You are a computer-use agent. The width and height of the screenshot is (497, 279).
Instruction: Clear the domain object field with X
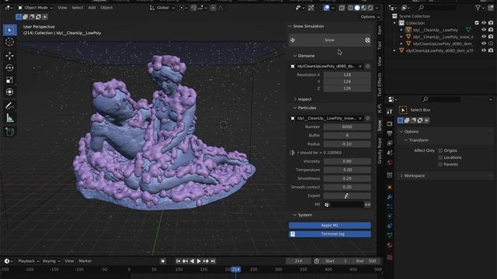point(360,67)
